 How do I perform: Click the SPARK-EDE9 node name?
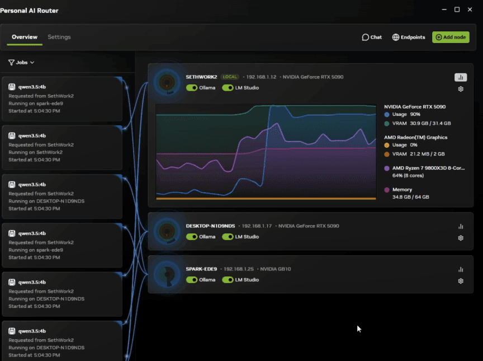tap(201, 269)
